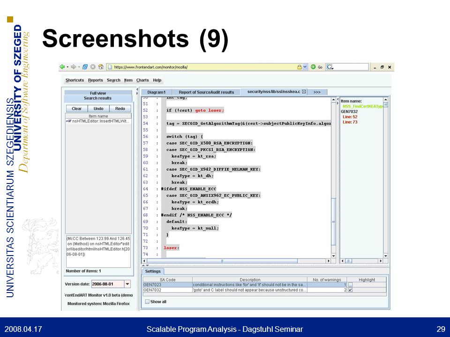This screenshot has width=450, height=337.
Task: Click the Clear button
Action: [76, 109]
